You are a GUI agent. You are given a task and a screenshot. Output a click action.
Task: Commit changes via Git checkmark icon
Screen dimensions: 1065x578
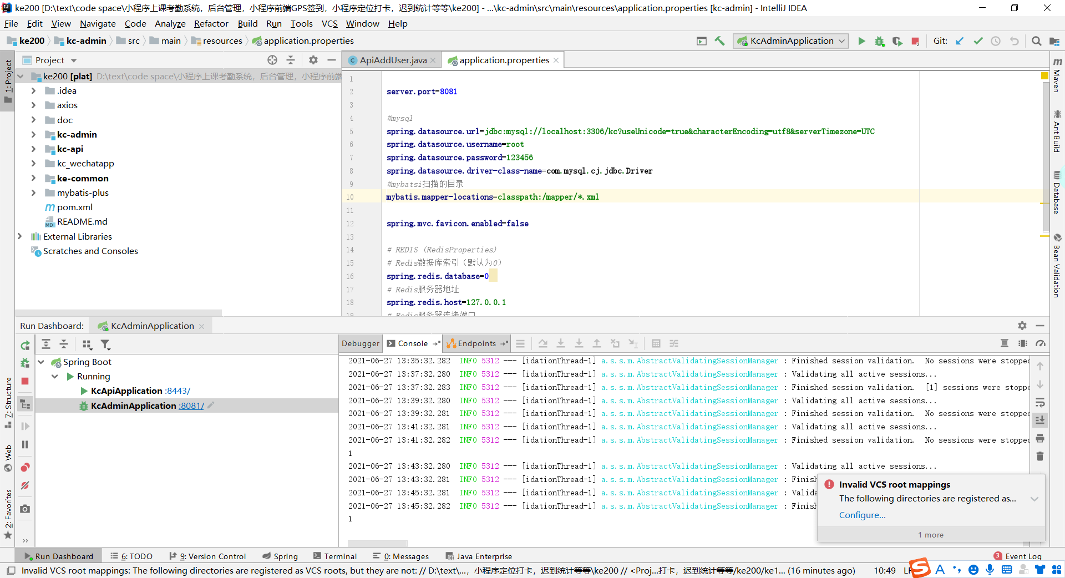[x=978, y=41]
